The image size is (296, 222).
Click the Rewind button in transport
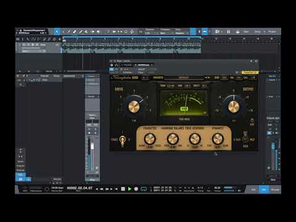pos(101,189)
